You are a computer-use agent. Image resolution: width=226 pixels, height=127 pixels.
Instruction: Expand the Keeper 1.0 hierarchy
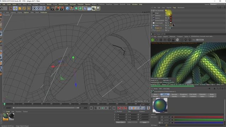pos(152,28)
